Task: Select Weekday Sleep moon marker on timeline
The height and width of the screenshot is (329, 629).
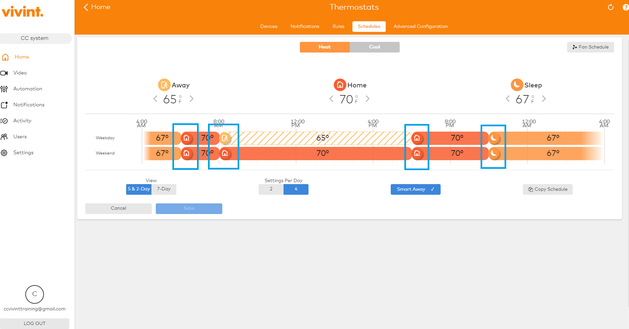Action: 494,138
